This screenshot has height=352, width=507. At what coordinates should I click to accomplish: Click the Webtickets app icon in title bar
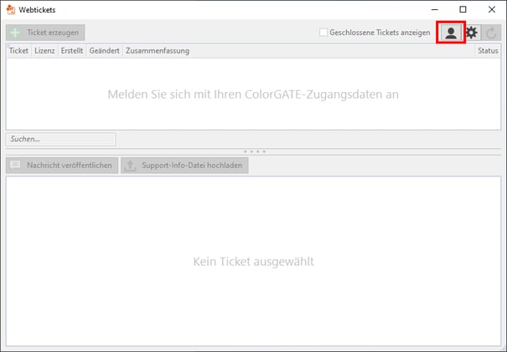pos(11,10)
